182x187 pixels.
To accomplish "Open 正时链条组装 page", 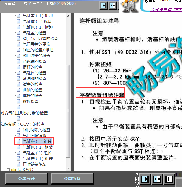I will pyautogui.click(x=35, y=164).
